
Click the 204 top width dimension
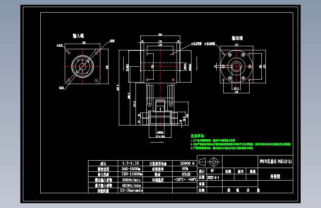pos(160,34)
